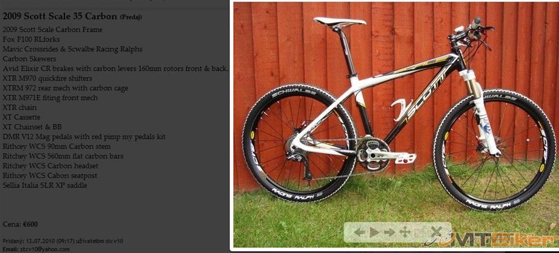Screen dimensions: 559x253
Task: Click the four-way move arrows icon
Action: pyautogui.click(x=405, y=233)
